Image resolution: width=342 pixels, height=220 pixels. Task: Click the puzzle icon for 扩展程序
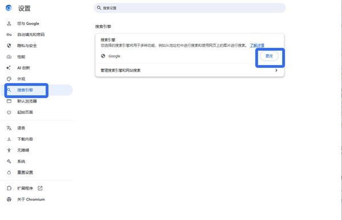pyautogui.click(x=9, y=188)
